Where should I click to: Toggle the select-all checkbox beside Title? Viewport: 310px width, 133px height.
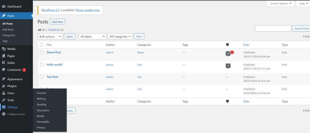pos(42,45)
